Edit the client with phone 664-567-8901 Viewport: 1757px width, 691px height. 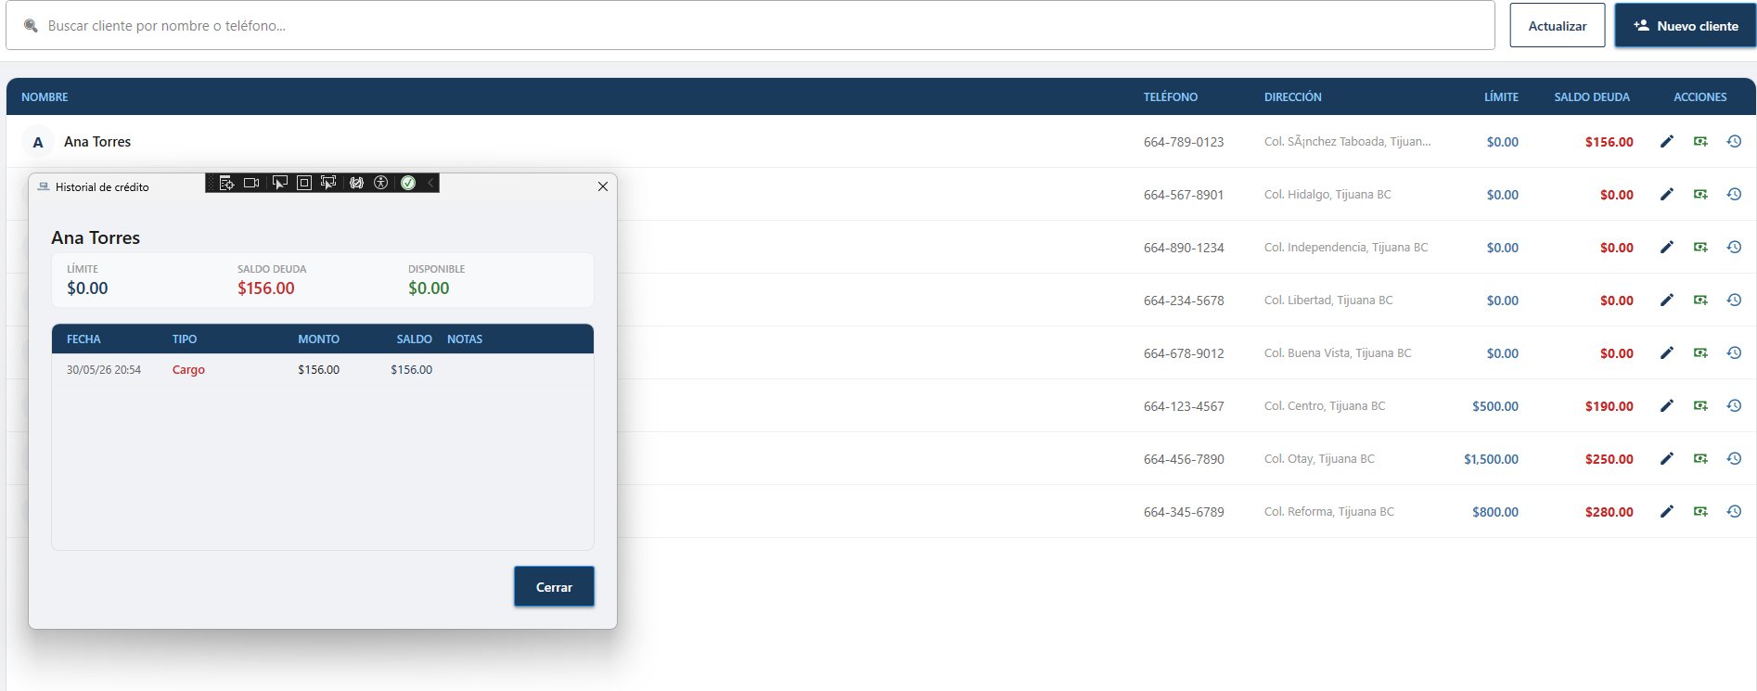1667,195
